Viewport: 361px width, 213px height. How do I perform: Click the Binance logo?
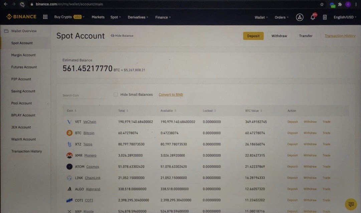tap(21, 17)
